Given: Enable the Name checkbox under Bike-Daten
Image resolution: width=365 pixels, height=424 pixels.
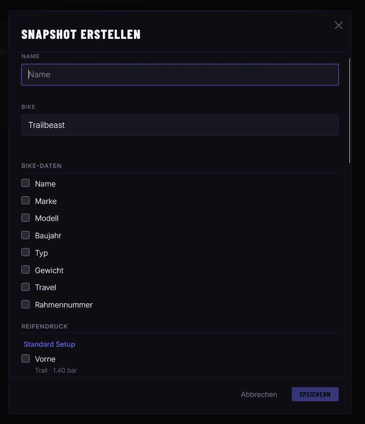Looking at the screenshot, I should coord(25,183).
